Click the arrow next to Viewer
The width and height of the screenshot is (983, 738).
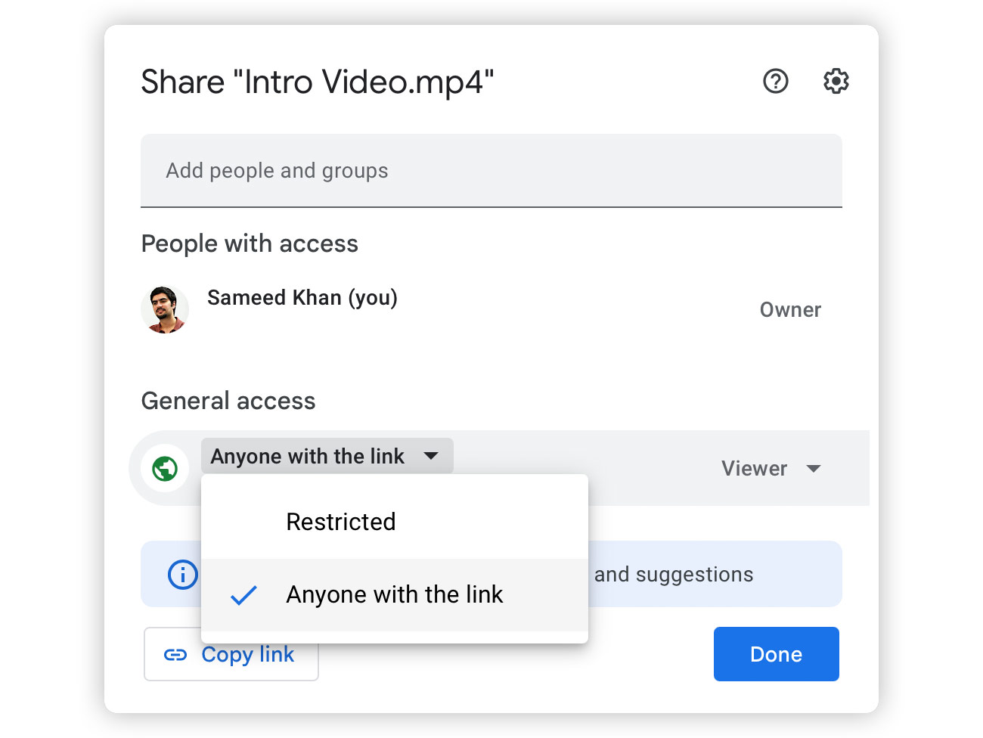(x=814, y=469)
